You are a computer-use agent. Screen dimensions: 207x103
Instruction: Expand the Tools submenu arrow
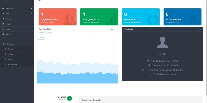pos(31,14)
